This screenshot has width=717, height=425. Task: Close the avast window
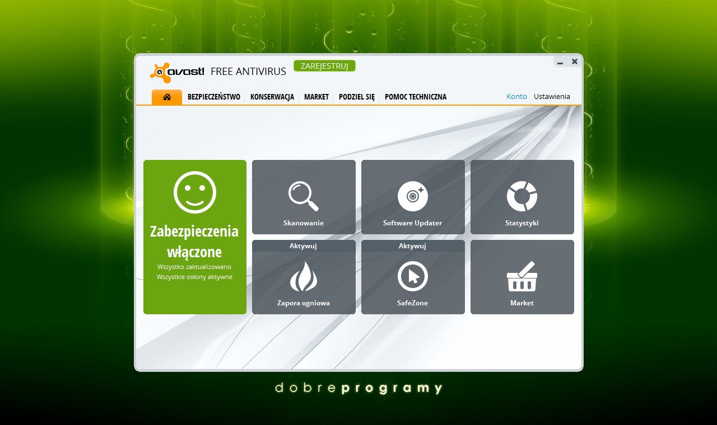click(575, 62)
